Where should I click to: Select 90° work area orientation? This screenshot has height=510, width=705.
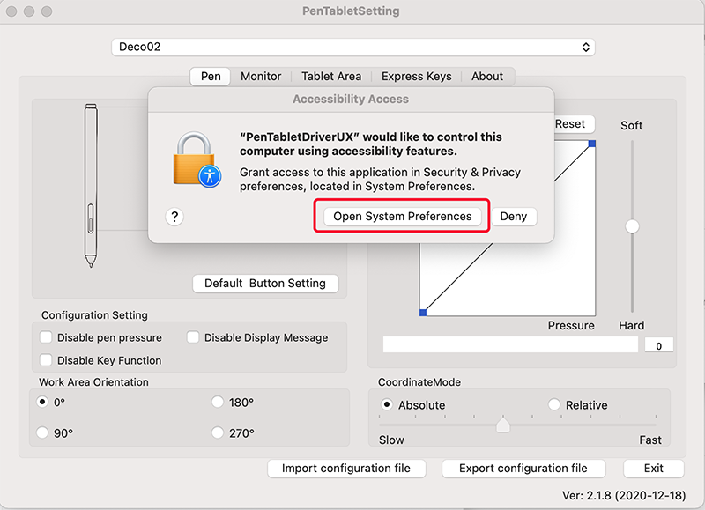pos(42,432)
